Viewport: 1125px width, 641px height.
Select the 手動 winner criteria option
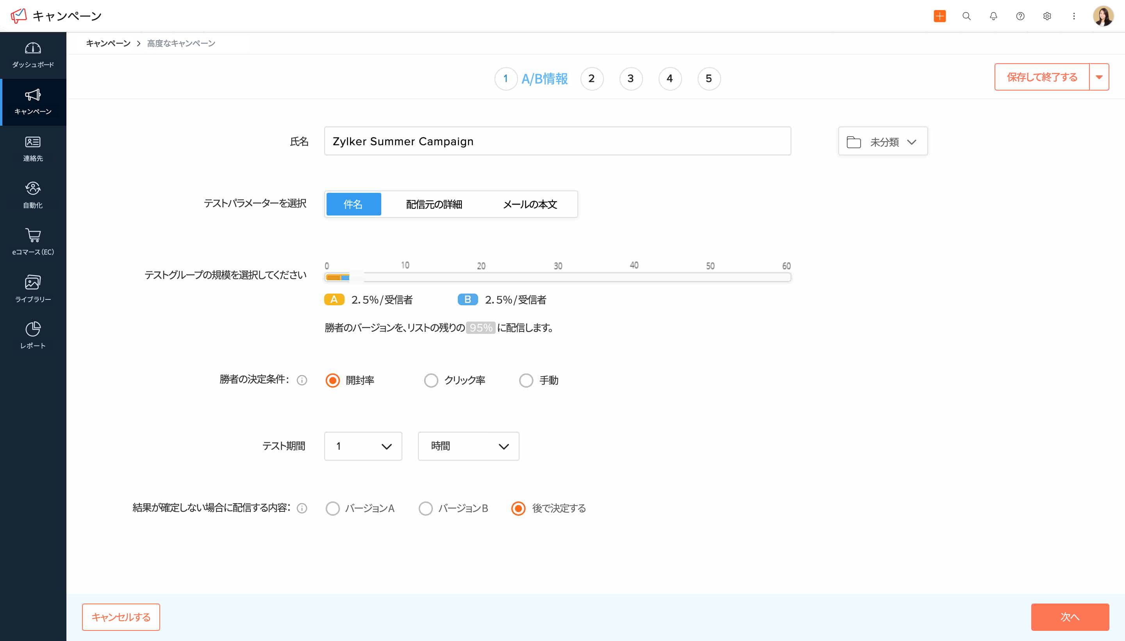coord(526,380)
